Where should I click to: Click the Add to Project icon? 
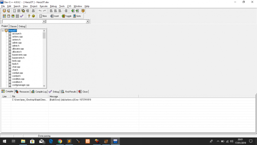pyautogui.click(x=73, y=11)
